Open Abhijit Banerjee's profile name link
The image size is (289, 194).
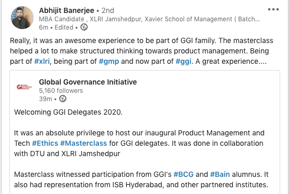pos(66,10)
